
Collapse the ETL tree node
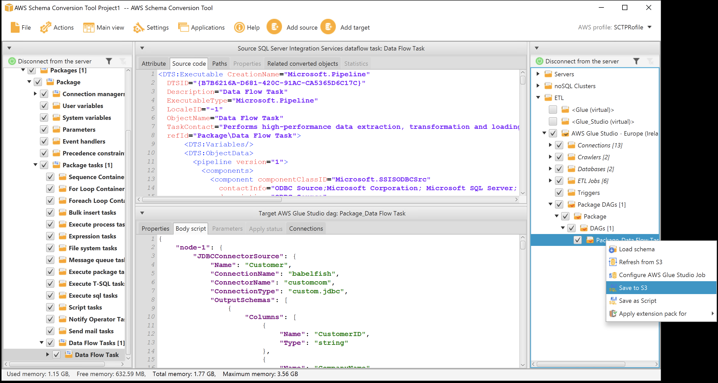coord(538,98)
